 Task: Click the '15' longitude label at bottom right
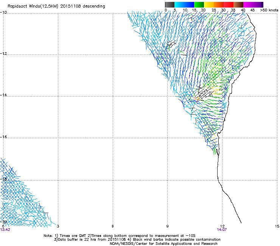[277, 226]
